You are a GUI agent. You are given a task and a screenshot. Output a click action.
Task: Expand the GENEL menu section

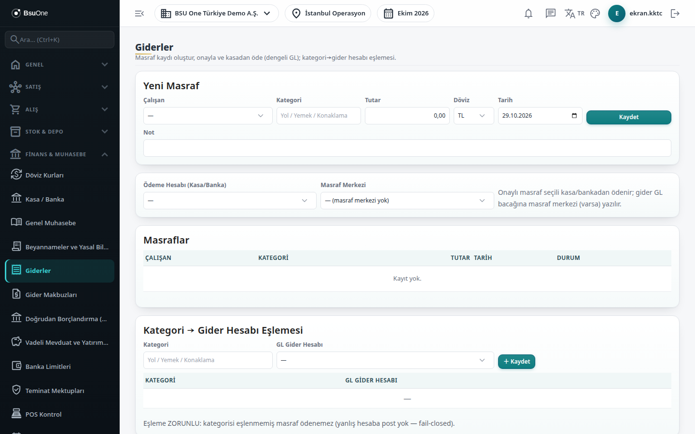[x=60, y=65]
